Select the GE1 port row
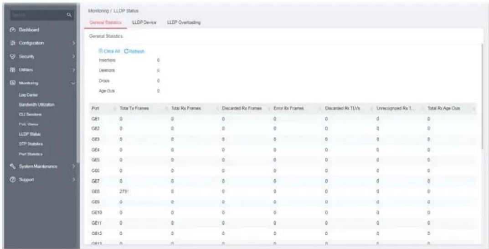This screenshot has width=489, height=249. tap(283, 119)
